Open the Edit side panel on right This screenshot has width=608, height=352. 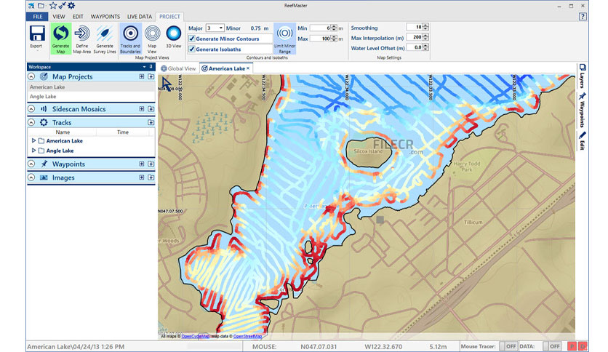click(582, 141)
